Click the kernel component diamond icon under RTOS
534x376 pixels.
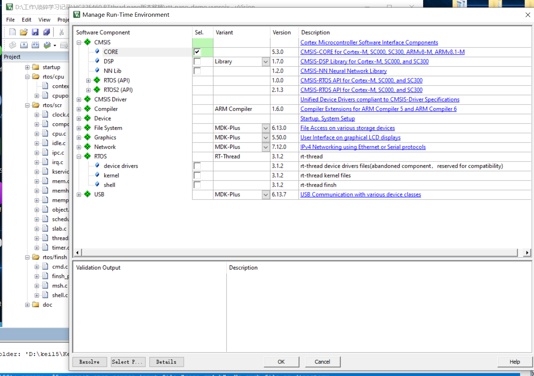click(x=97, y=175)
